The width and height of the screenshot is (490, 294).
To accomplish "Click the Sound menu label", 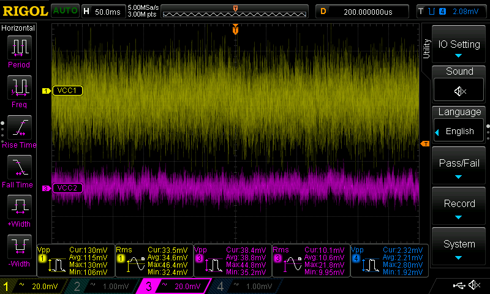I will [459, 71].
